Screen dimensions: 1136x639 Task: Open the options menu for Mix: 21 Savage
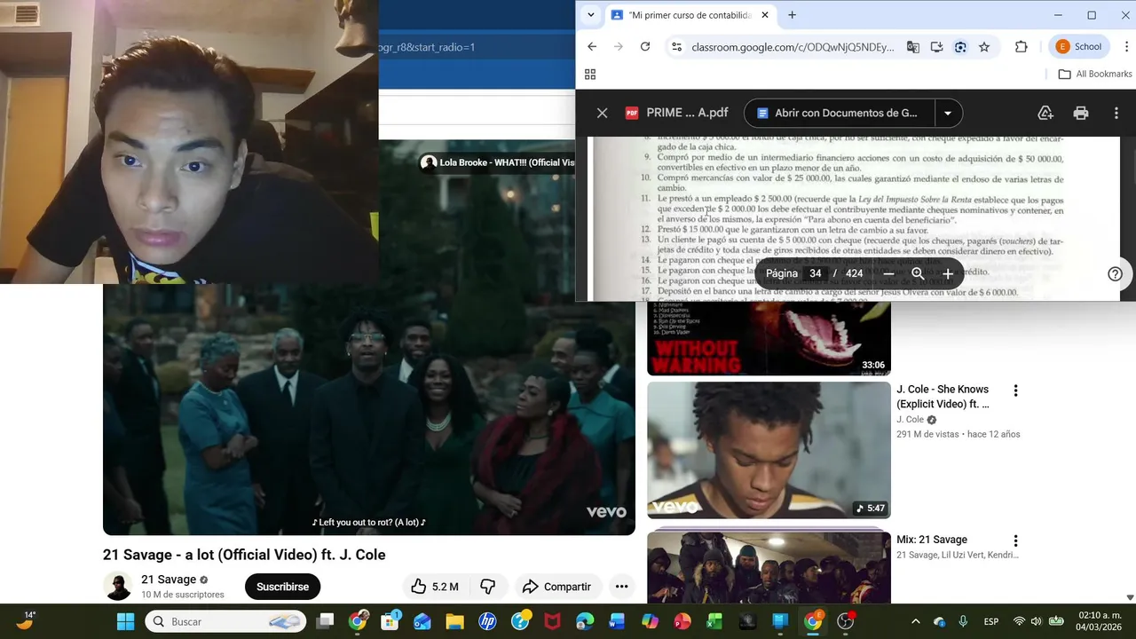tap(1015, 540)
